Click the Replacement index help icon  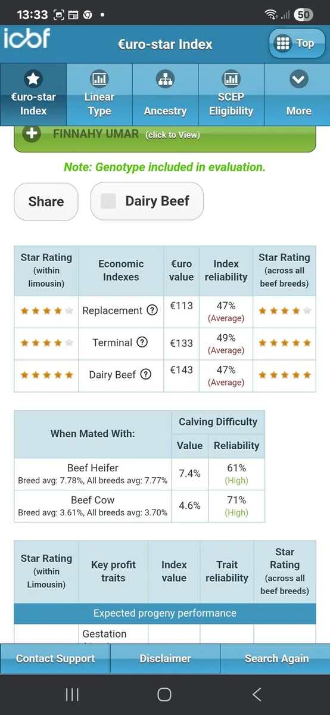click(x=152, y=310)
